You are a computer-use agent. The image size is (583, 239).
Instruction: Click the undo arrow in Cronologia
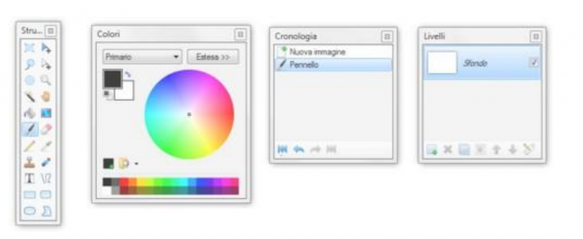tap(298, 150)
